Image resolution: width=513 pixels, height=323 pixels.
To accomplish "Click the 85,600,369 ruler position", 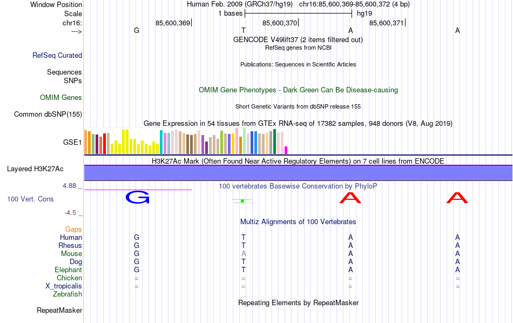I will click(x=173, y=23).
